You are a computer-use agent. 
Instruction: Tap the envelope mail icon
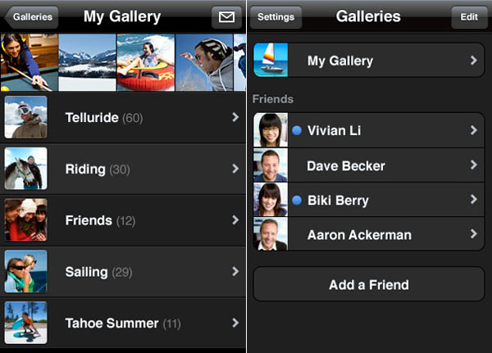click(x=227, y=16)
